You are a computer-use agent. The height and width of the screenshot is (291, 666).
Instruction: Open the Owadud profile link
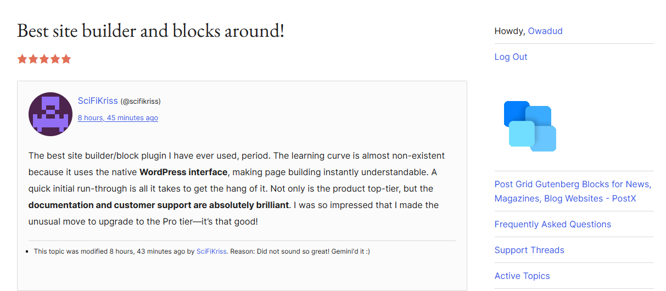coord(545,31)
